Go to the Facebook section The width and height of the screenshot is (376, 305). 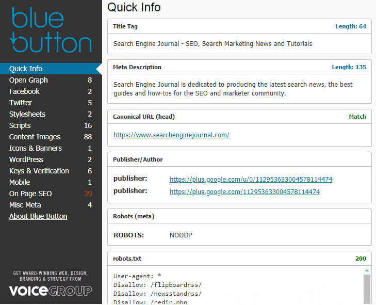[24, 91]
